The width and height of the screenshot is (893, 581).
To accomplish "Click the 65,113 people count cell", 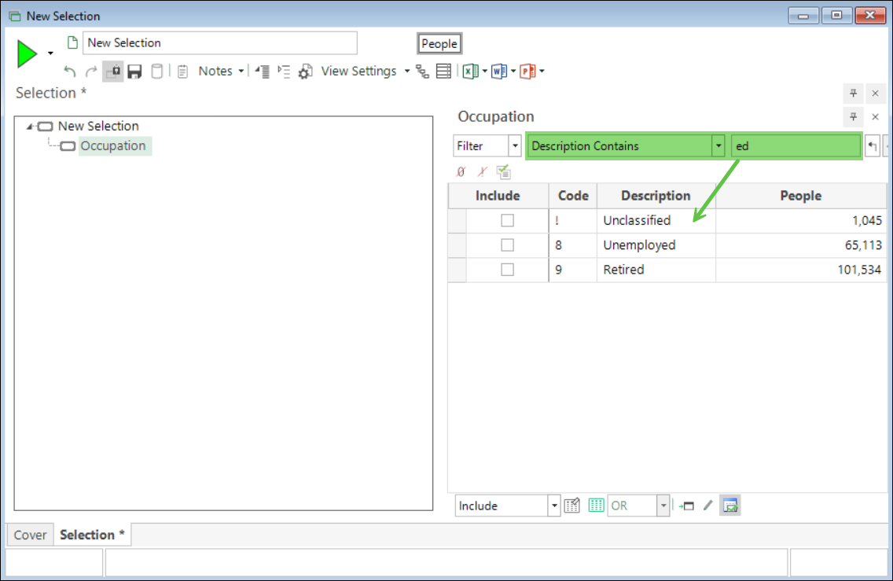I will click(801, 245).
